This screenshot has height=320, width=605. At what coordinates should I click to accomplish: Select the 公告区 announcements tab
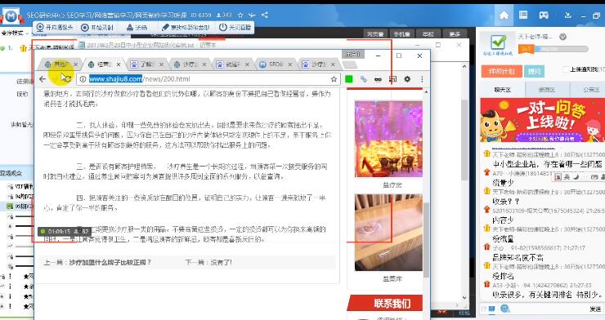[591, 90]
